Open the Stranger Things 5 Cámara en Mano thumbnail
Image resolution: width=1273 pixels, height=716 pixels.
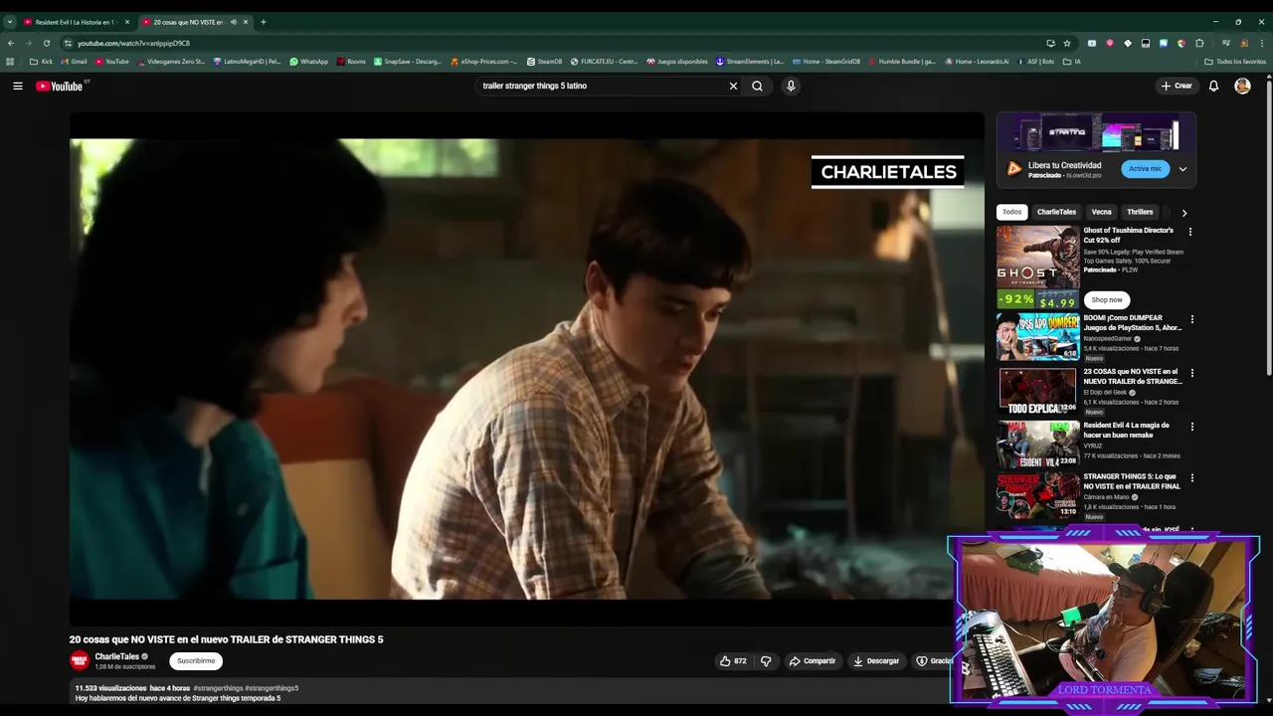click(x=1037, y=495)
